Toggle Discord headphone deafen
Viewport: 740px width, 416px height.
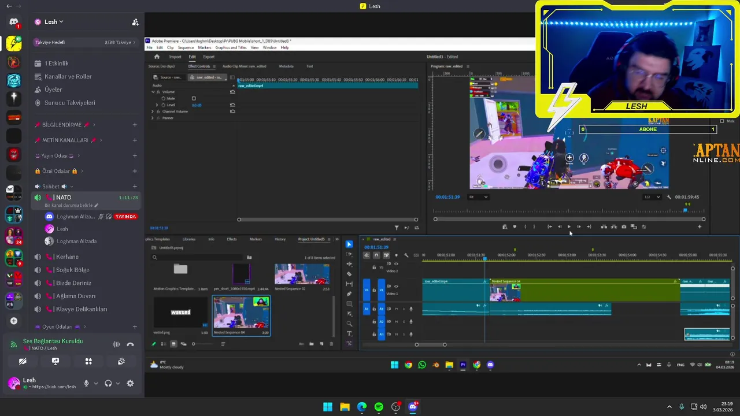click(x=108, y=383)
